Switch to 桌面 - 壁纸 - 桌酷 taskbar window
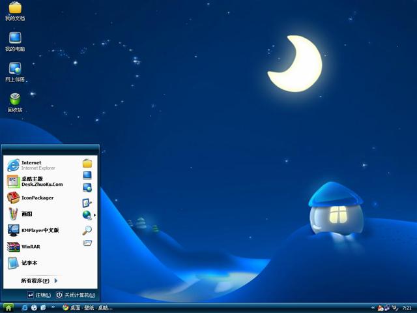The width and height of the screenshot is (417, 313). pos(88,308)
